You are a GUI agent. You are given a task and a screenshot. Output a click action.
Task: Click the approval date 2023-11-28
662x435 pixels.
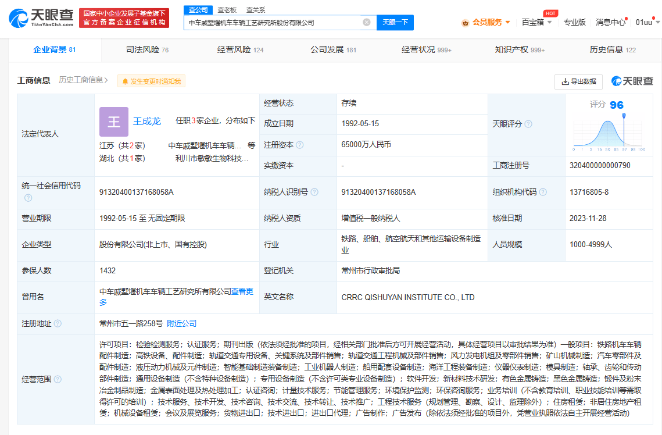[588, 218]
